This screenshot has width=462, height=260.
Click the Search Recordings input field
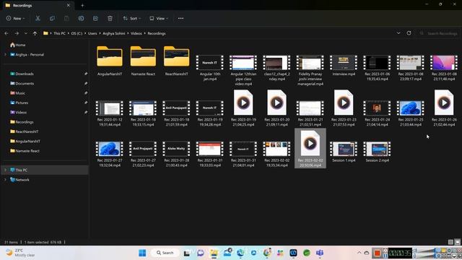tap(438, 33)
